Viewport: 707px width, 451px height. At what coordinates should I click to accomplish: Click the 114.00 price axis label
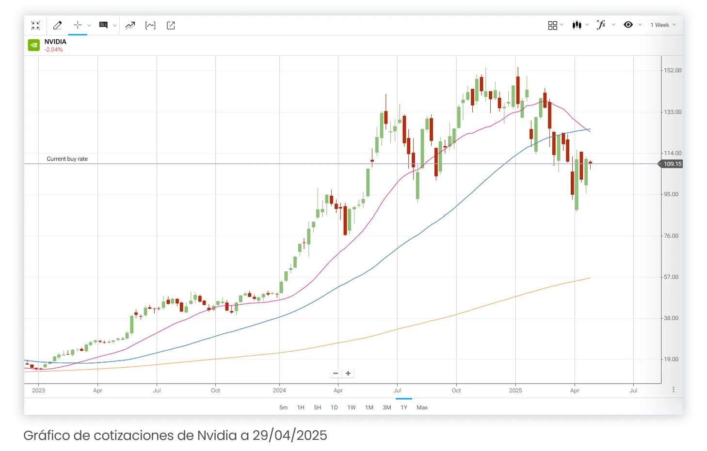(673, 153)
